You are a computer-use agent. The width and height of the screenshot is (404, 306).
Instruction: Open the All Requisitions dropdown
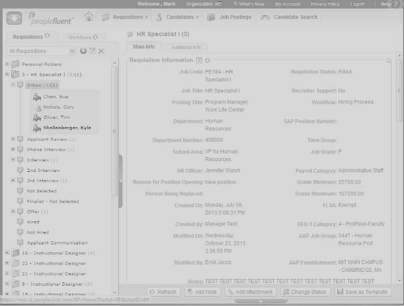click(42, 51)
